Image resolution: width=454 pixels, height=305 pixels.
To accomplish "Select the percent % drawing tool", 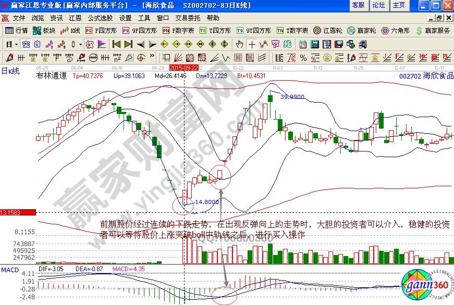I will pos(303,58).
